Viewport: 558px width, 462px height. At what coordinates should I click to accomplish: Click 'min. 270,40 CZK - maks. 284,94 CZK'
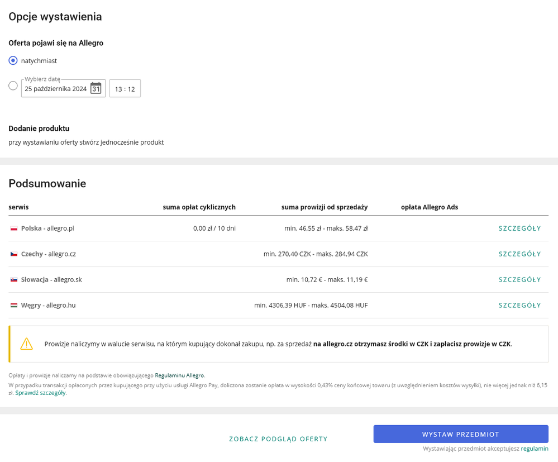click(x=316, y=254)
